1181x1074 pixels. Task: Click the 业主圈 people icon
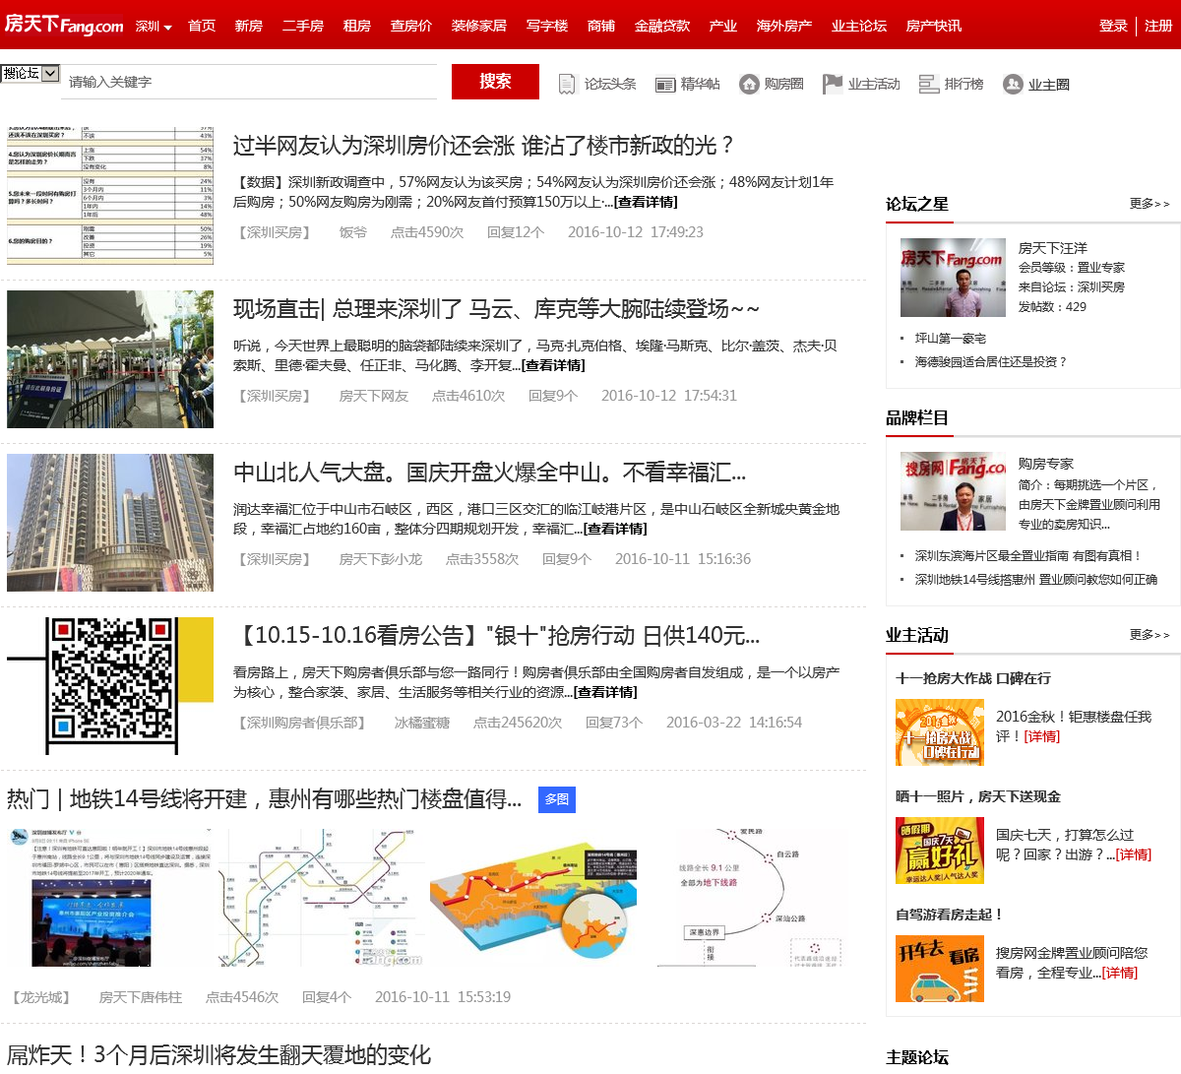[1013, 84]
